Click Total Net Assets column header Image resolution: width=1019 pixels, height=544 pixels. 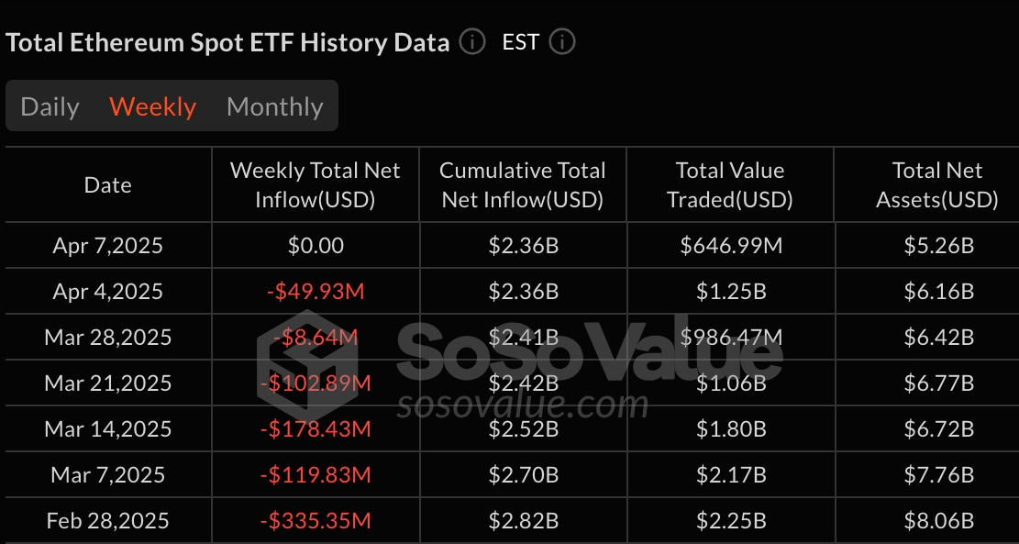click(x=936, y=184)
